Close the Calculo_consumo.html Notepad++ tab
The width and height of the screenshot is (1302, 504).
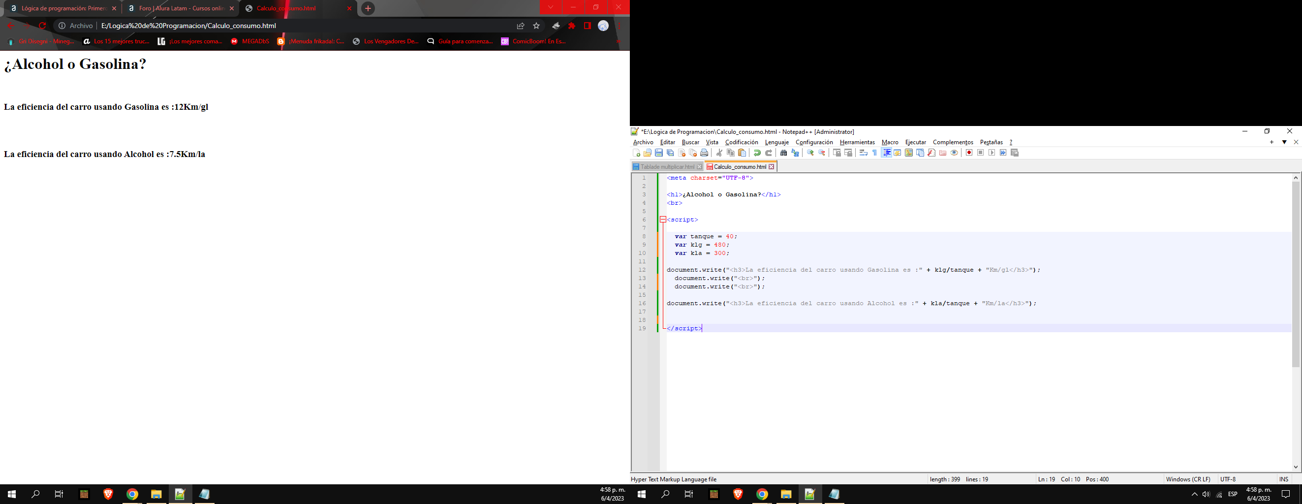(771, 167)
